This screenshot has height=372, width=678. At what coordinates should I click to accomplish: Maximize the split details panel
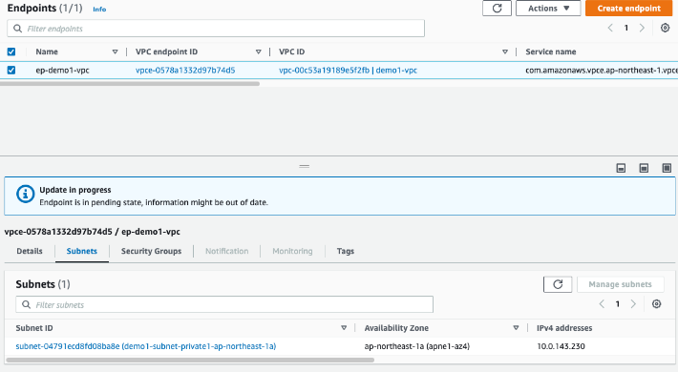(x=667, y=168)
